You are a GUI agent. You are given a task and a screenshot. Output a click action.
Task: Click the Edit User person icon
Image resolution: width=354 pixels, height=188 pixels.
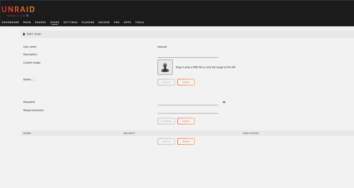[24, 34]
